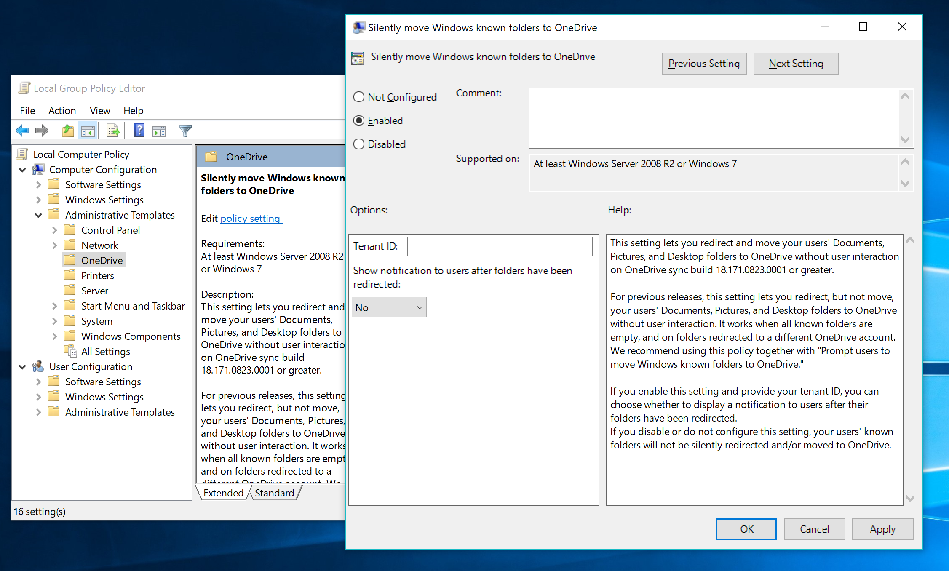Click the Back navigation arrow in the toolbar
Viewport: 949px width, 571px height.
(22, 130)
